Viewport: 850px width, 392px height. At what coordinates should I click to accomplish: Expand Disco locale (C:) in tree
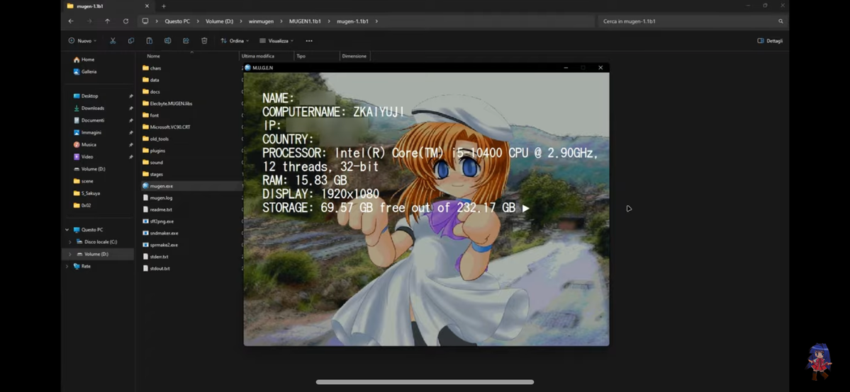click(70, 242)
